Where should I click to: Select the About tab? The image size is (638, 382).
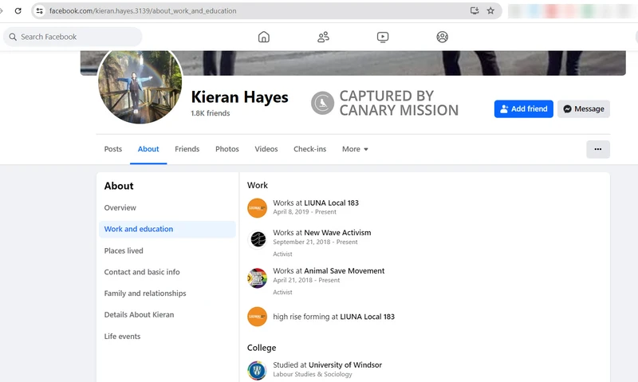(x=148, y=149)
